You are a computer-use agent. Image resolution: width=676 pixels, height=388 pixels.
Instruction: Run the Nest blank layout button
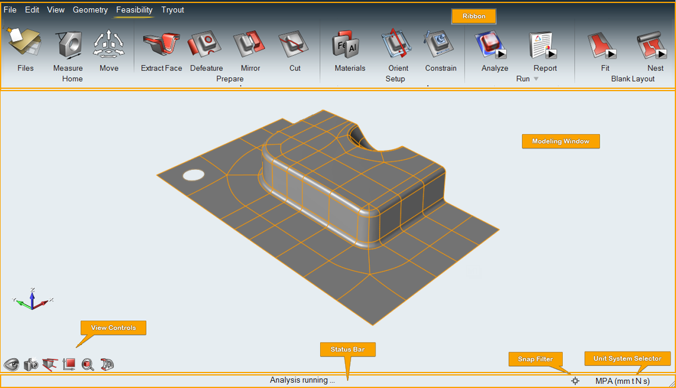[659, 54]
